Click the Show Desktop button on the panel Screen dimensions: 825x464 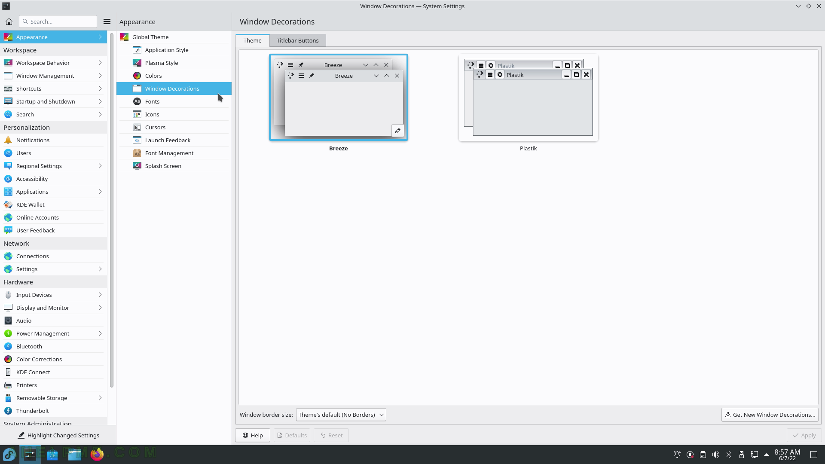[x=814, y=455]
